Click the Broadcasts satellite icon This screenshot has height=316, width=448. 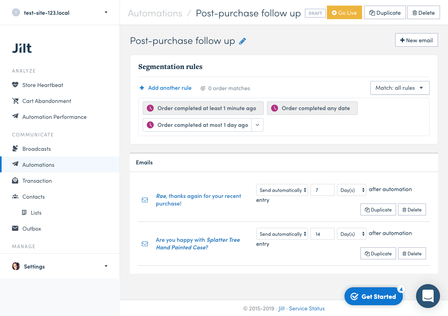(15, 149)
